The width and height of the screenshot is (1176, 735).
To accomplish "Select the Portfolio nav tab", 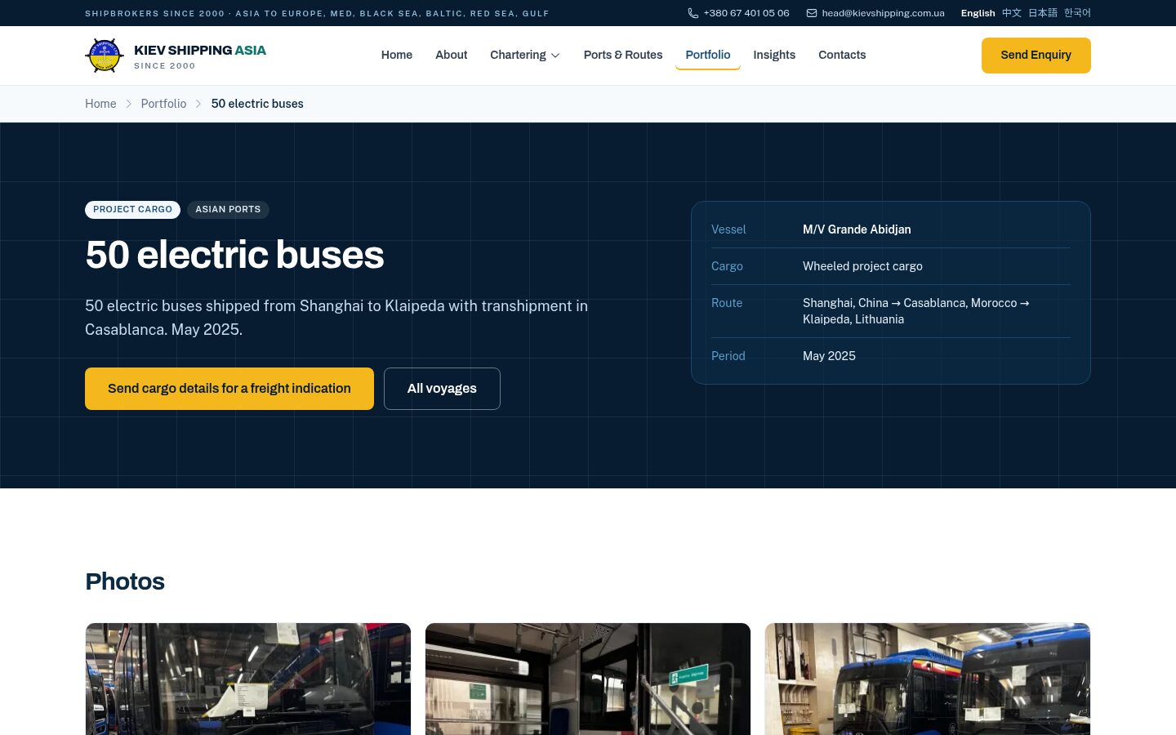I will pyautogui.click(x=708, y=55).
